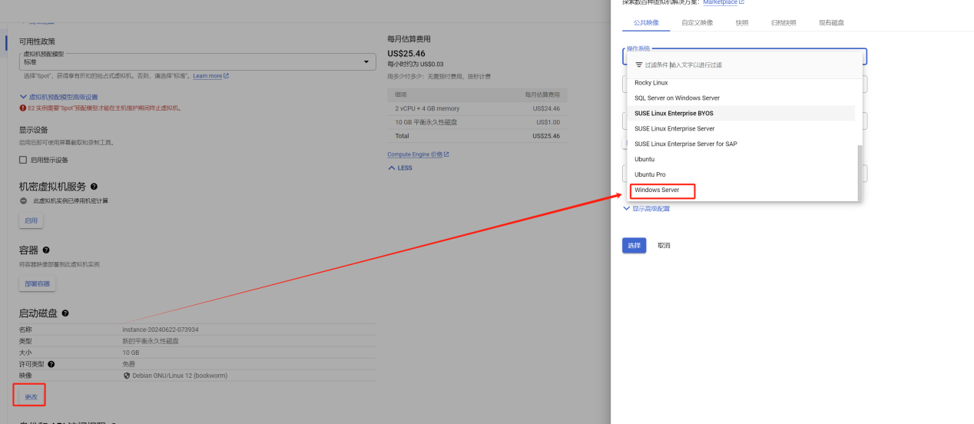
Task: Open the Compute Engine 价格 link
Action: (x=415, y=154)
